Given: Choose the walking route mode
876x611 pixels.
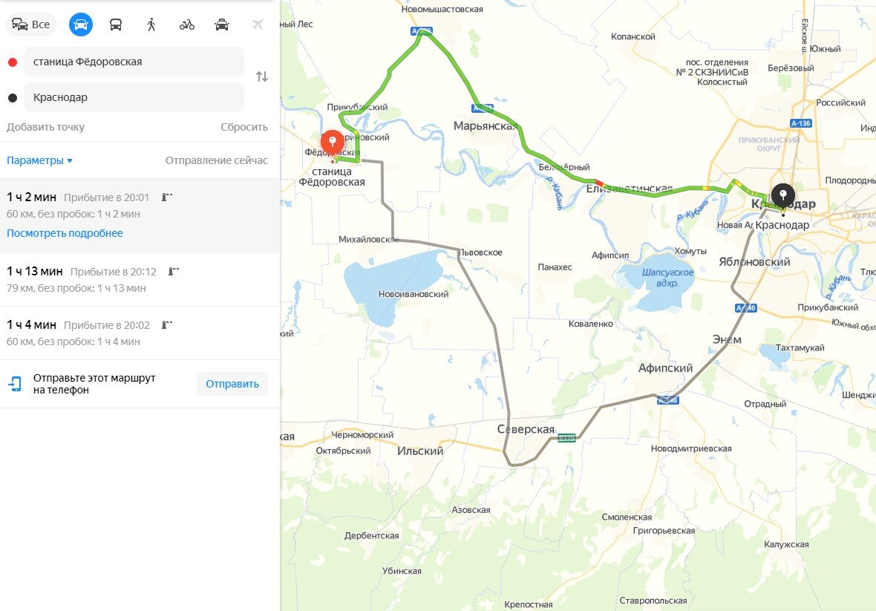Looking at the screenshot, I should click(151, 24).
